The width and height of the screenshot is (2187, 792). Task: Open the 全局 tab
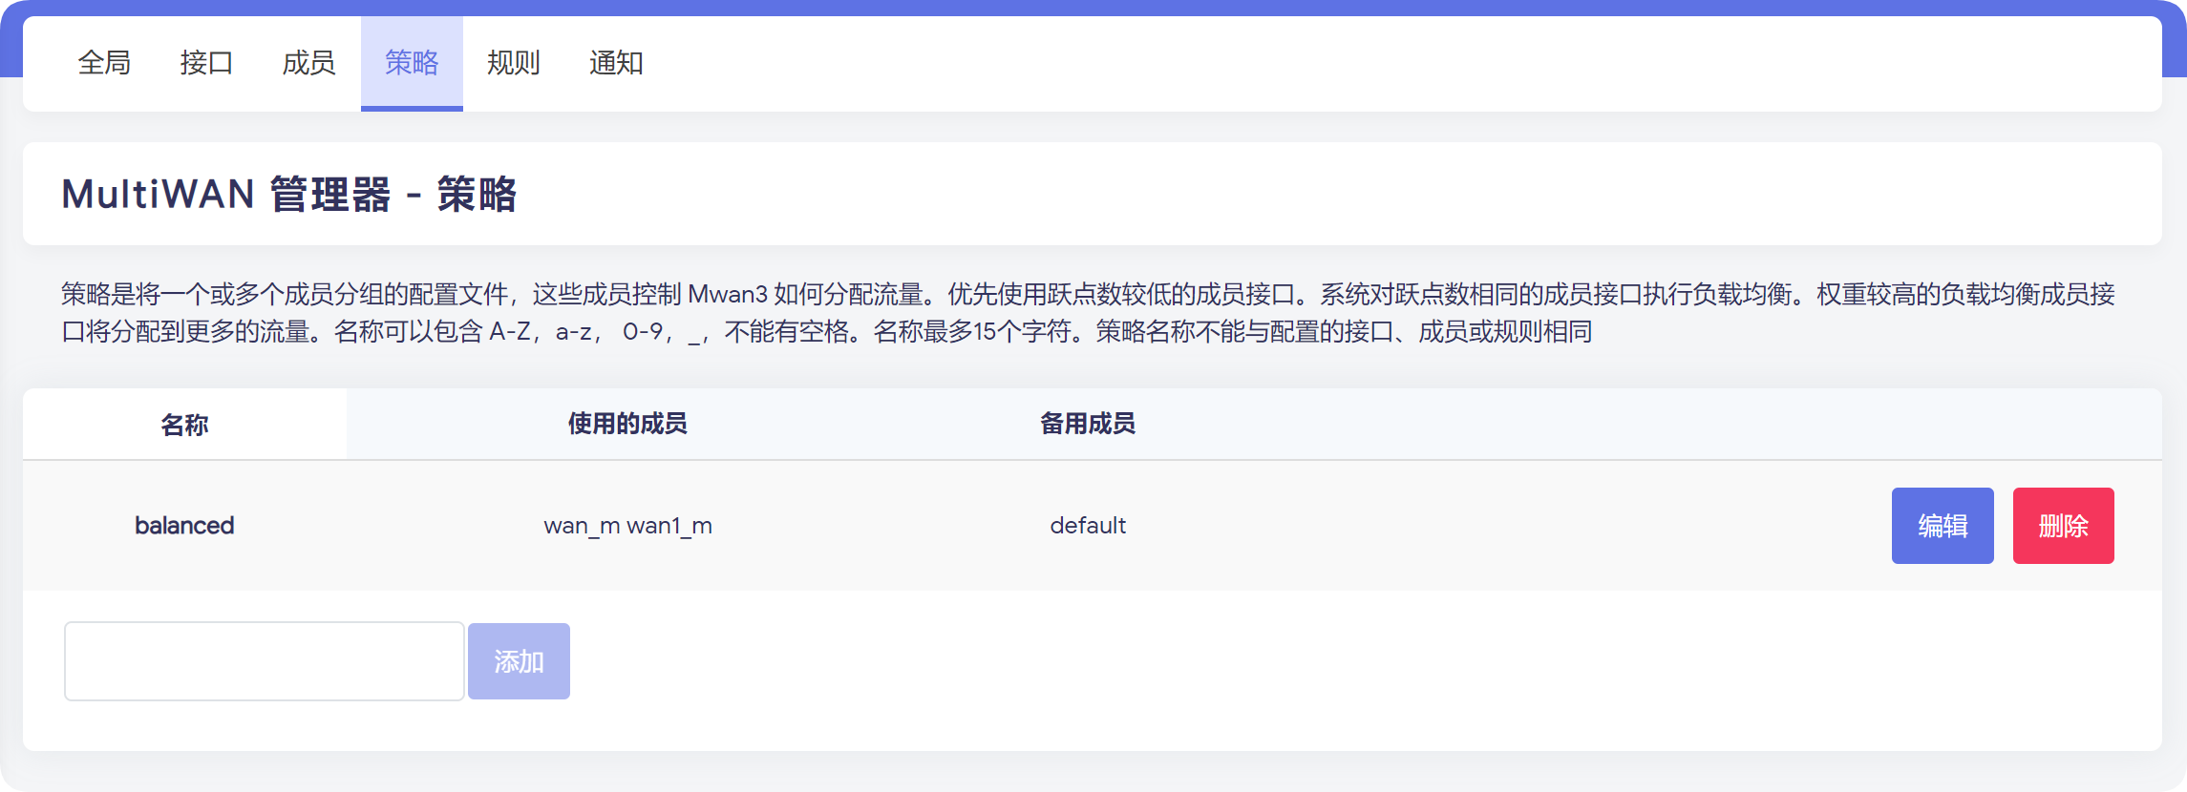[x=104, y=63]
